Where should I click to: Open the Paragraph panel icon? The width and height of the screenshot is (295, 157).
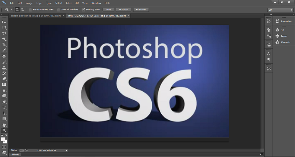(269, 60)
